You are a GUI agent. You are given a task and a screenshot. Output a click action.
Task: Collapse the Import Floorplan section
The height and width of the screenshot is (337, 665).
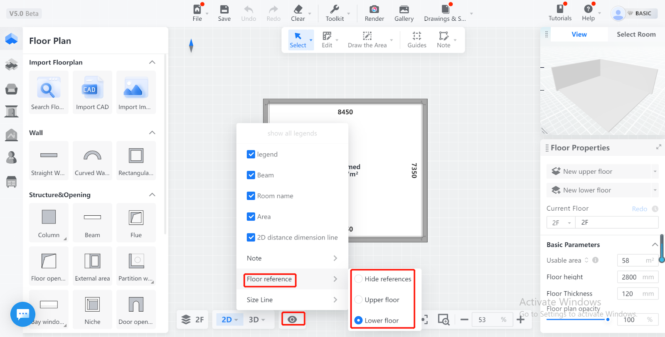coord(152,62)
